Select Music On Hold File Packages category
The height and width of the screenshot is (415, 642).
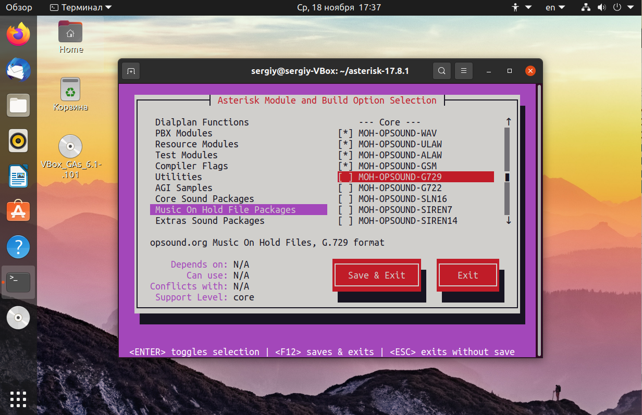239,210
